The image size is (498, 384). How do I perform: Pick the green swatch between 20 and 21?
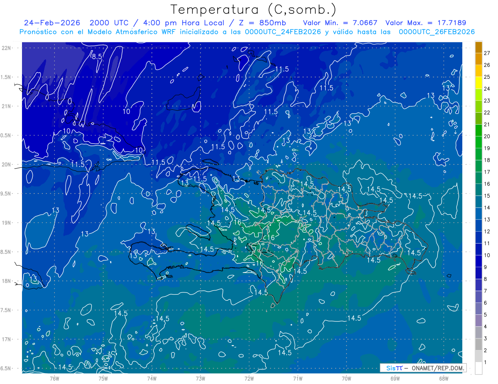[x=479, y=130]
